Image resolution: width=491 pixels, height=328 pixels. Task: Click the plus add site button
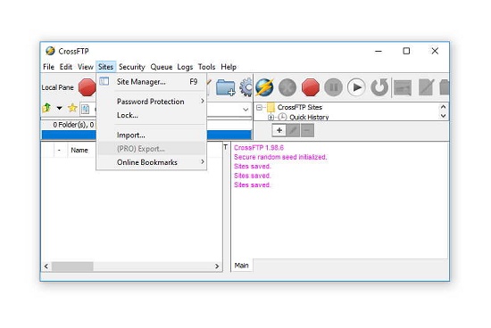279,130
